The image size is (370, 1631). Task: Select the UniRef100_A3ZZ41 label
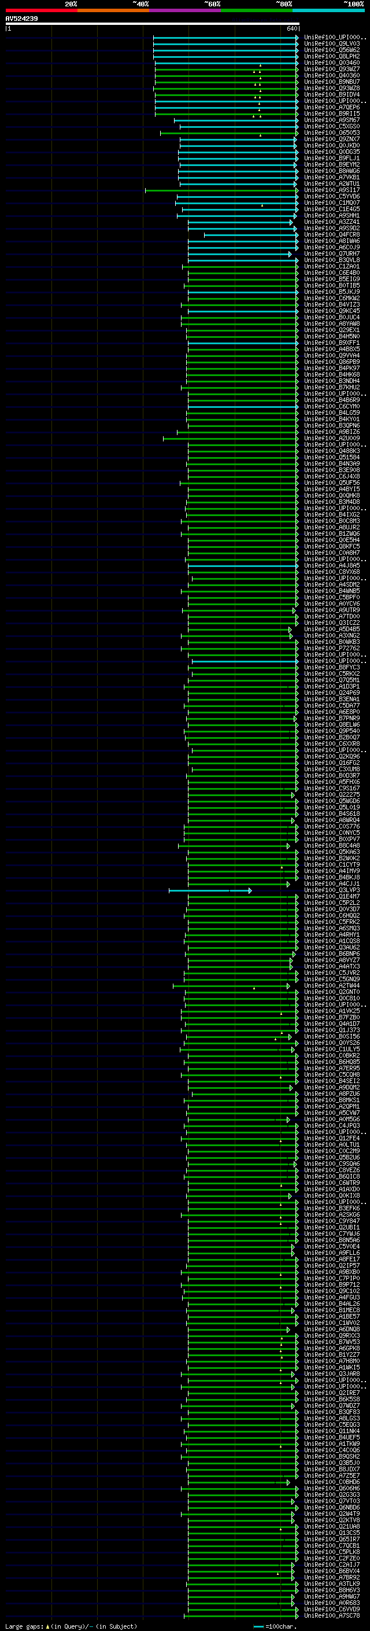[331, 222]
